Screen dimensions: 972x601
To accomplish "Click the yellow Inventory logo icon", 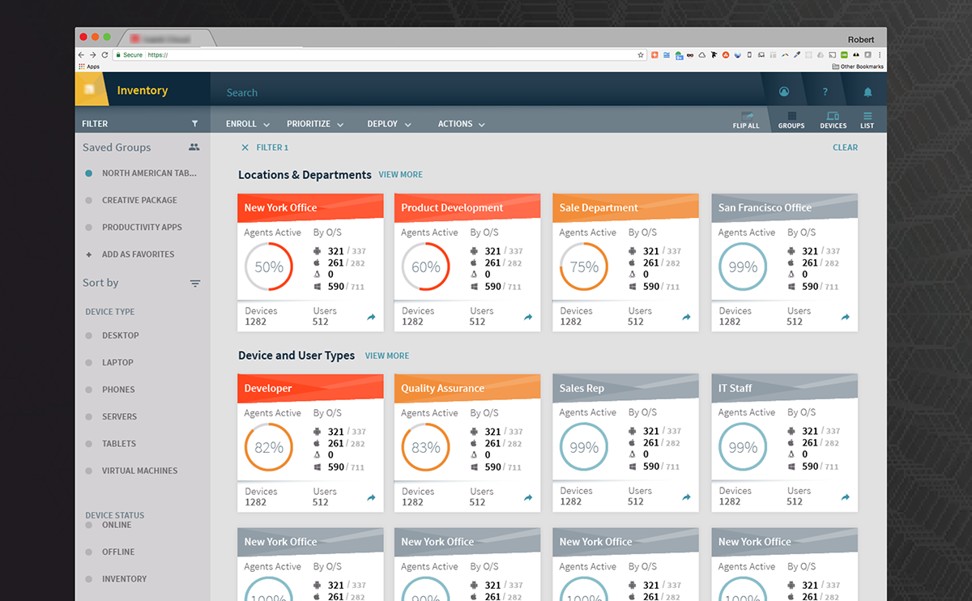I will (x=90, y=90).
